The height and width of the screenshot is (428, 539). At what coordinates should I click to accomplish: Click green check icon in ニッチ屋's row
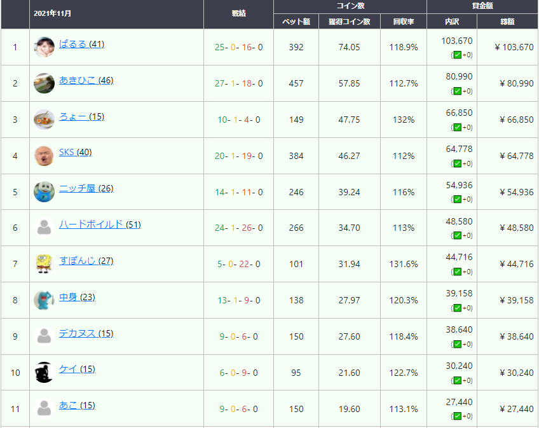[x=457, y=199]
